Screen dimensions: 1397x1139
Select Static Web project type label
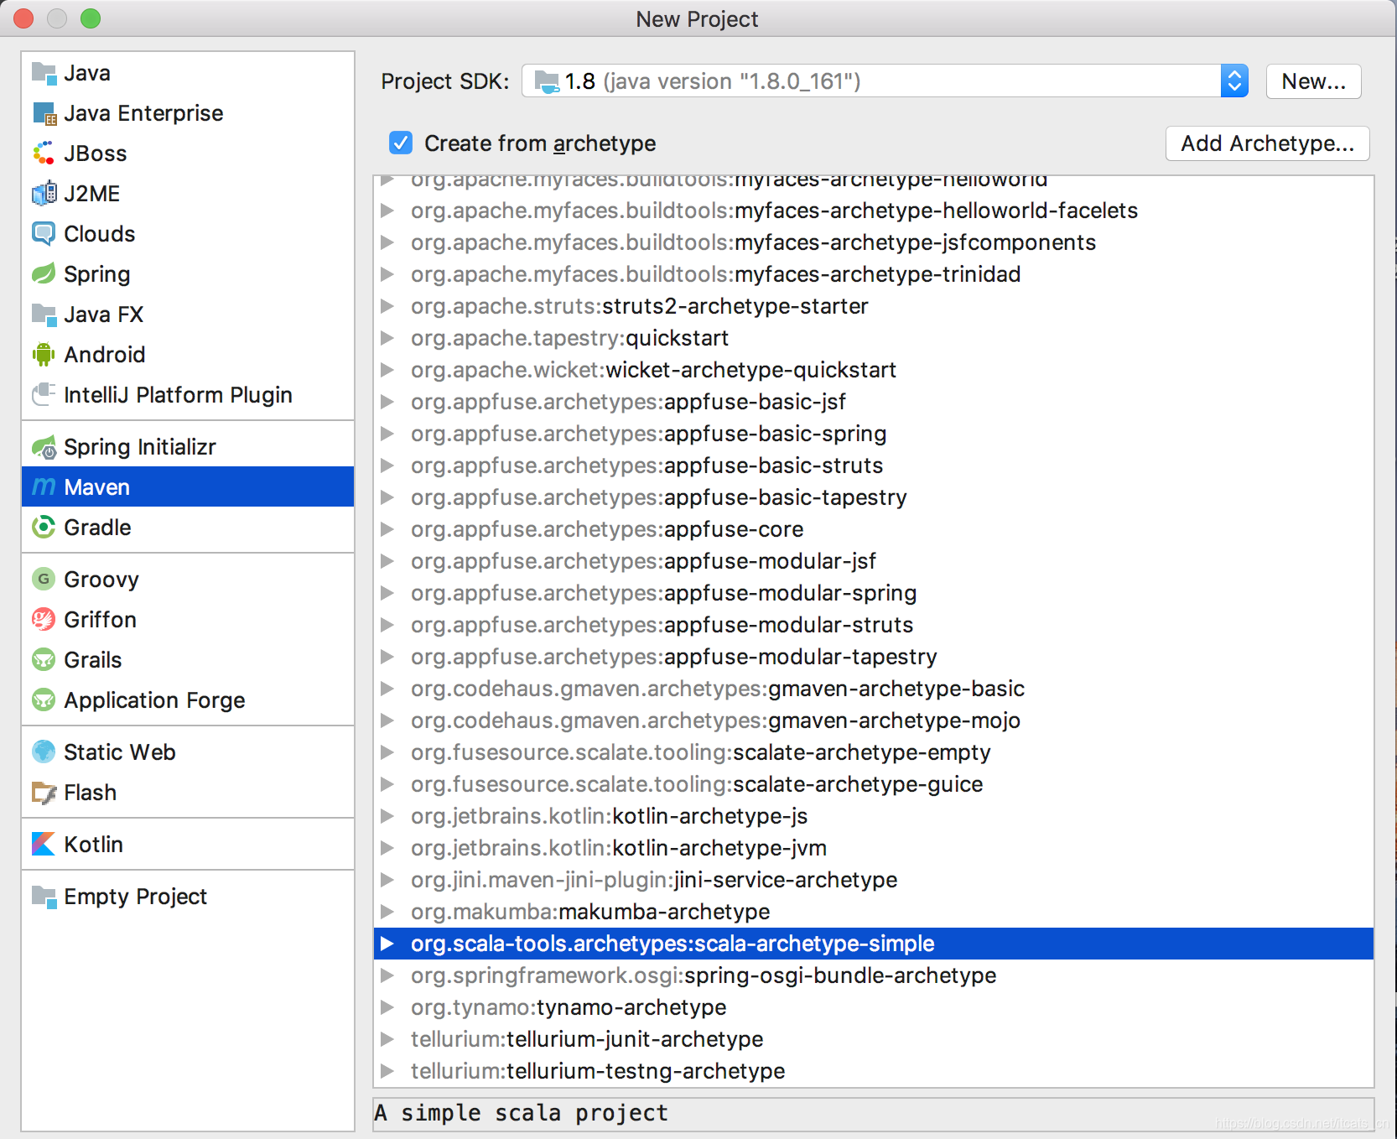coord(120,752)
